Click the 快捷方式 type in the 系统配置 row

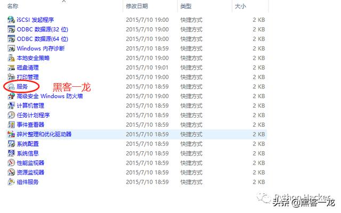point(191,144)
